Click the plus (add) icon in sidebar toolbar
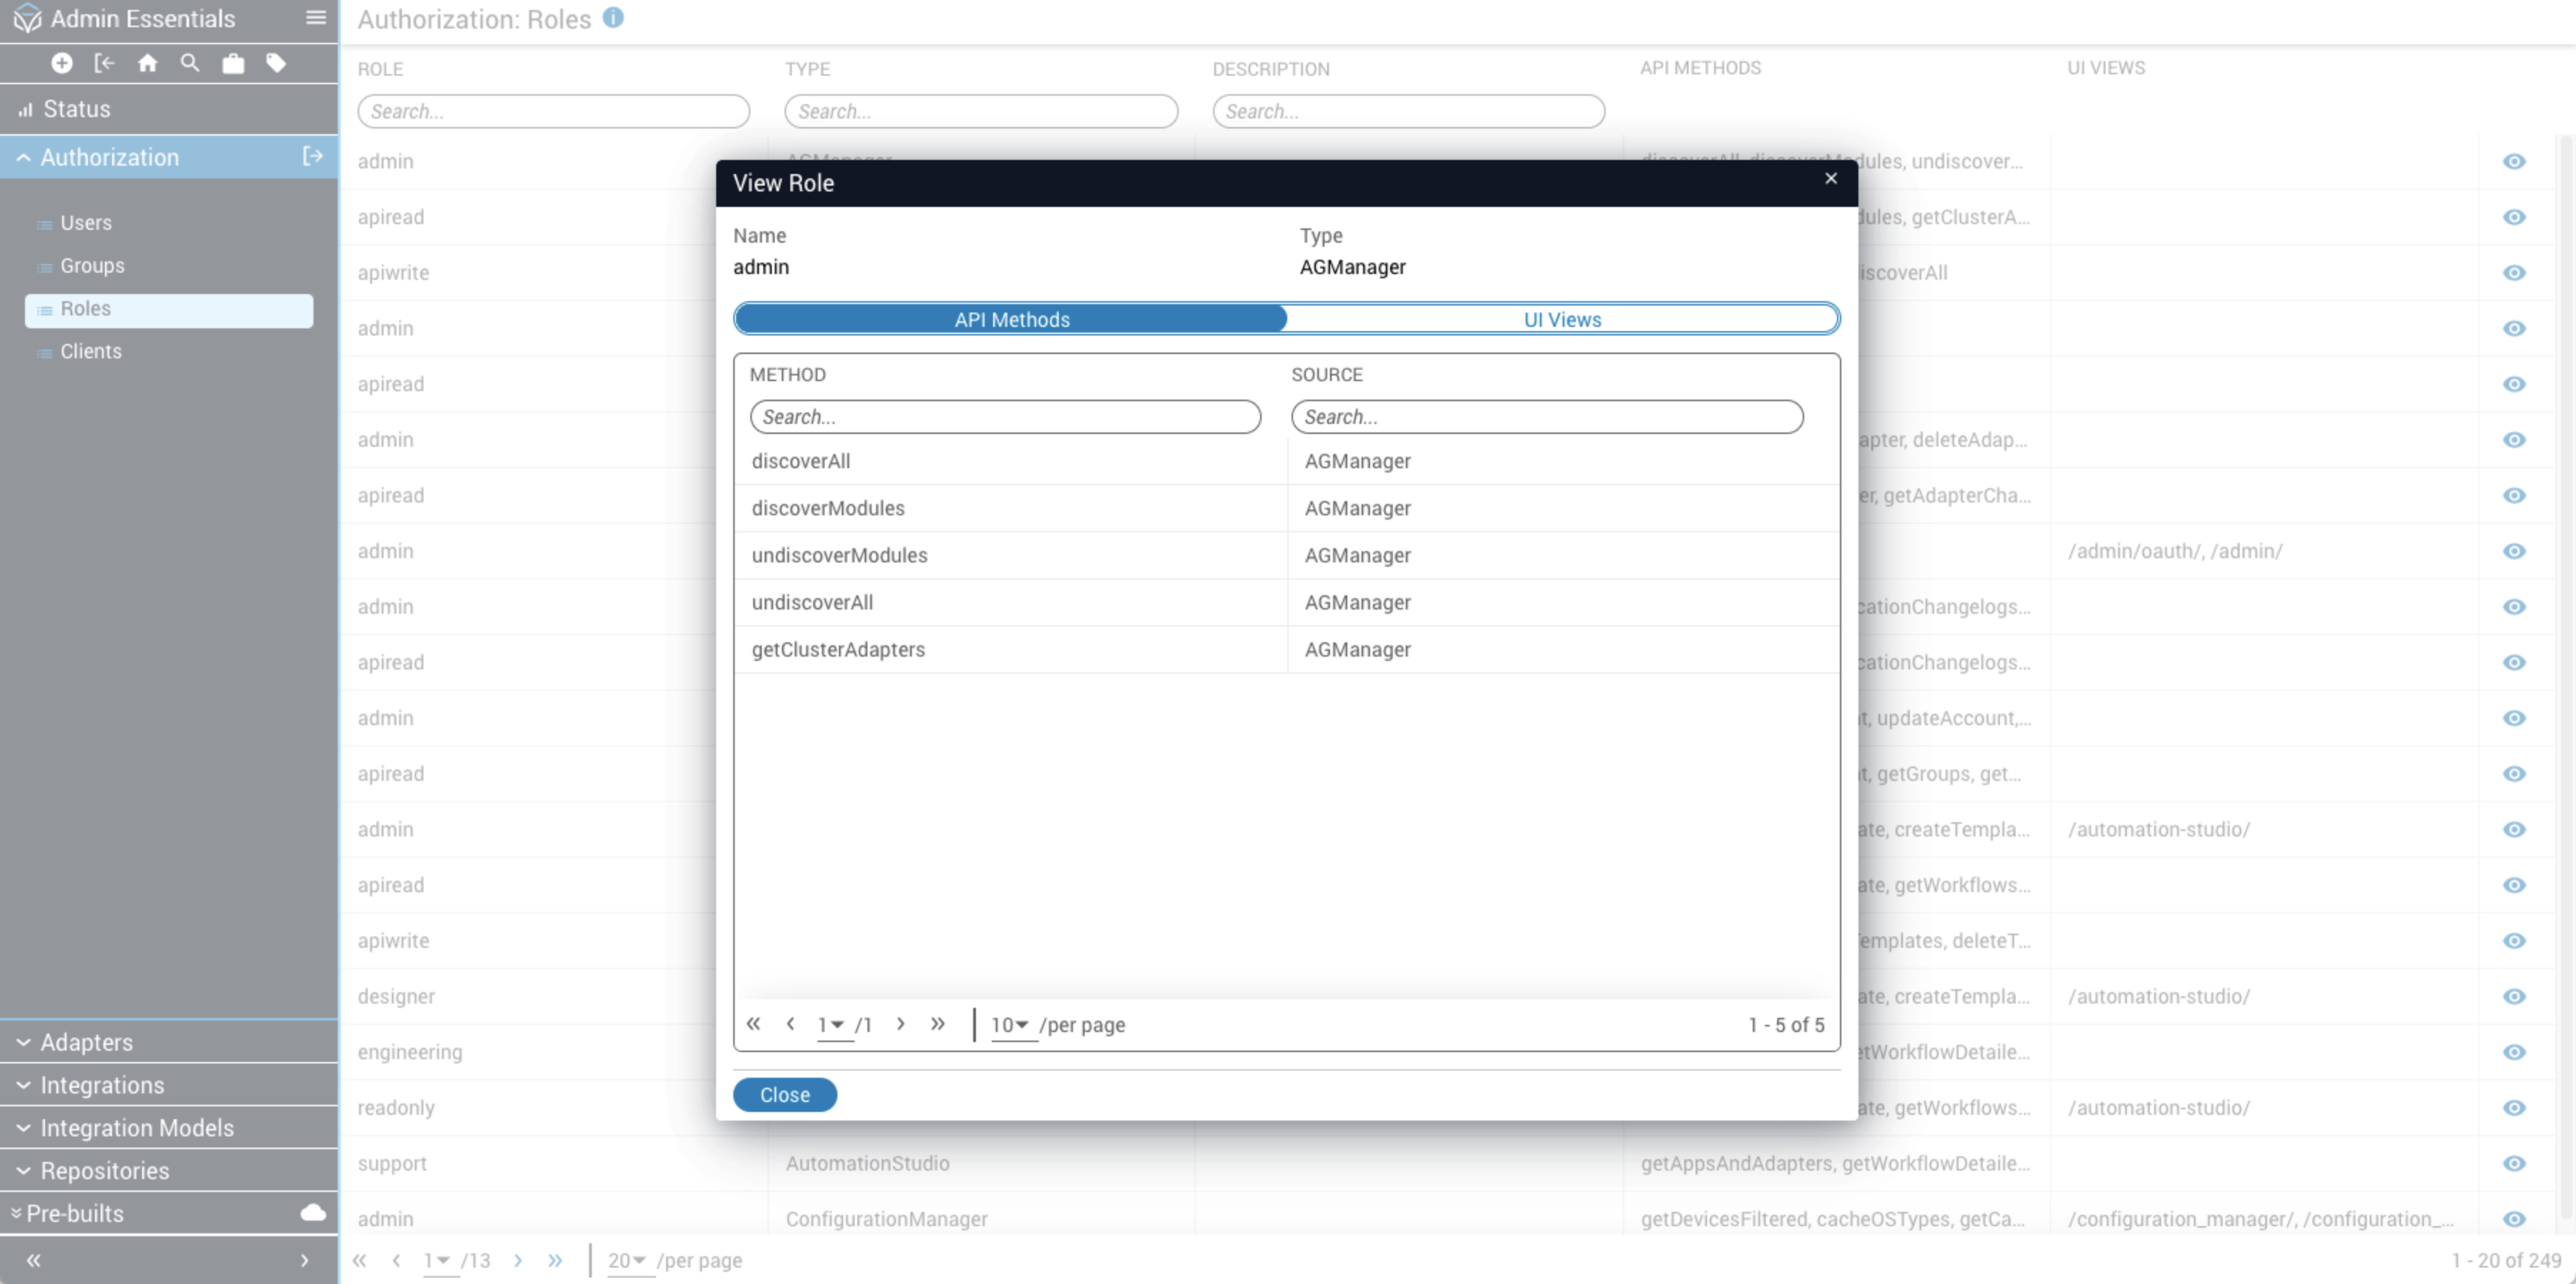 click(x=62, y=63)
